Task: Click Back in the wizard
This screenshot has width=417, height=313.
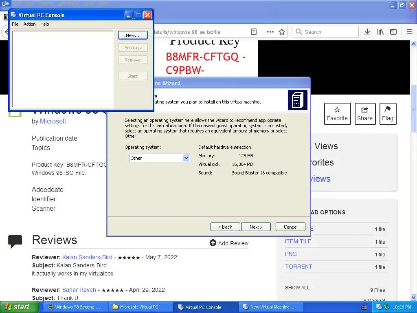Action: [225, 227]
